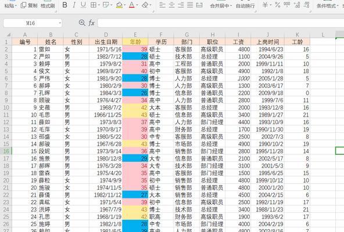Click the fx insert function icon
Screen dimensions: 344x232
tap(91, 23)
